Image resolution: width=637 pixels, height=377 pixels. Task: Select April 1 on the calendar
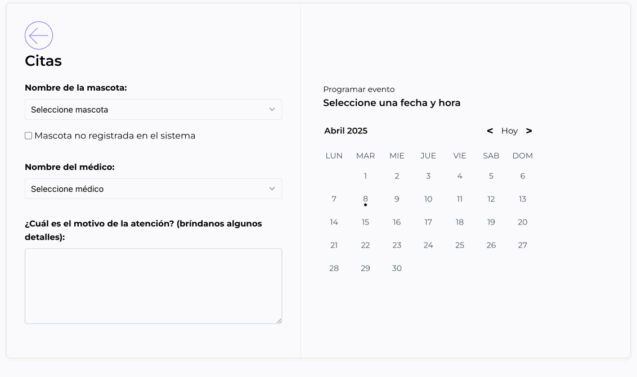click(x=365, y=176)
